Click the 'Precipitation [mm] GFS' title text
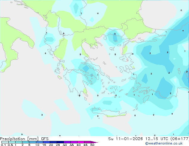 click(24, 139)
